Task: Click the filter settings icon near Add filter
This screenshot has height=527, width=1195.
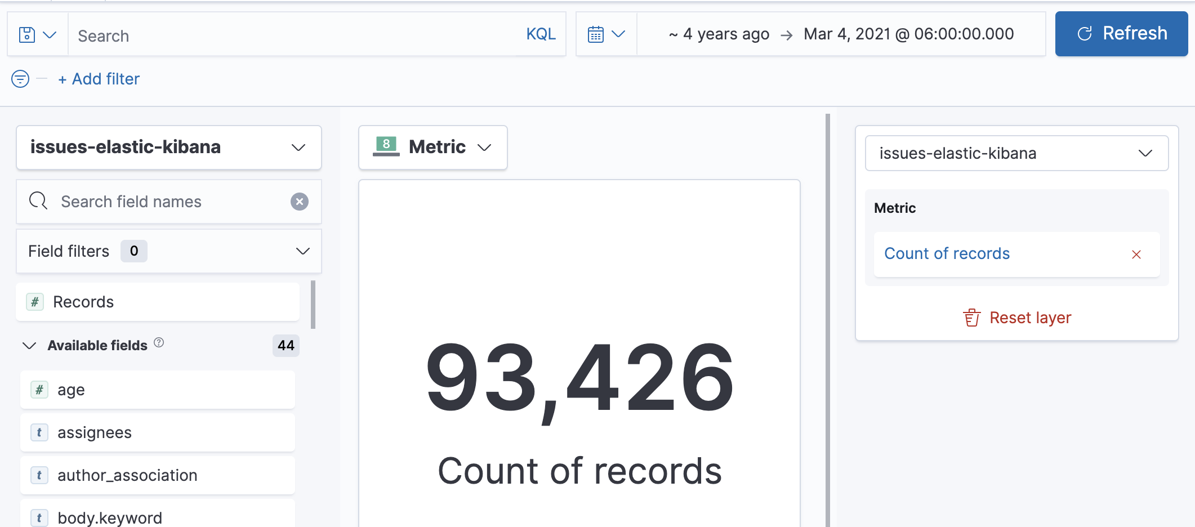Action: tap(20, 79)
